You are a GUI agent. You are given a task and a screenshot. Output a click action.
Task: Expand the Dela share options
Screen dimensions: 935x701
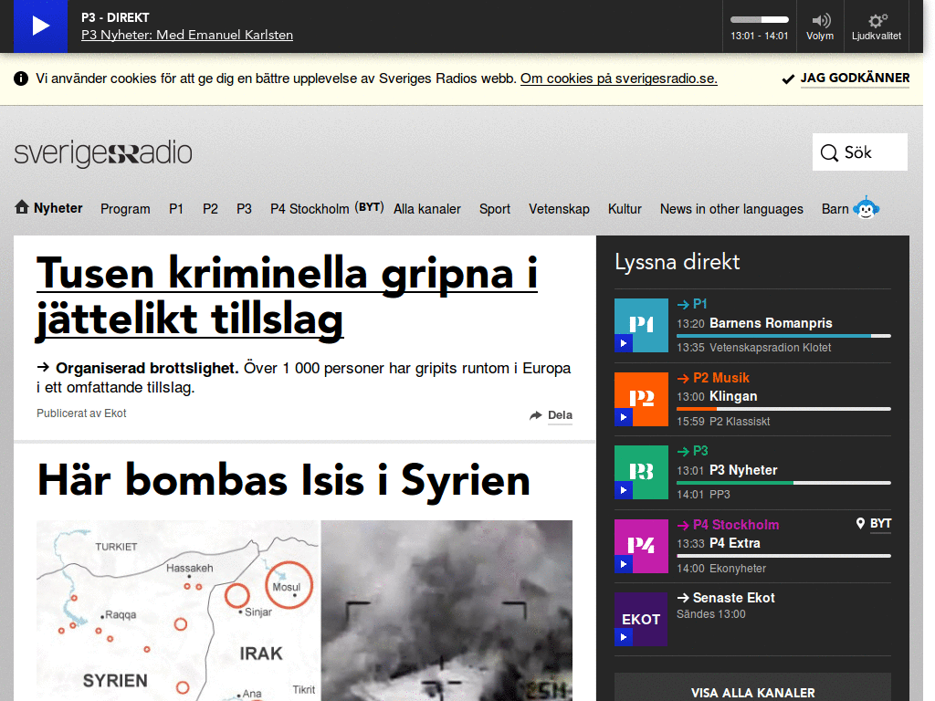[552, 415]
